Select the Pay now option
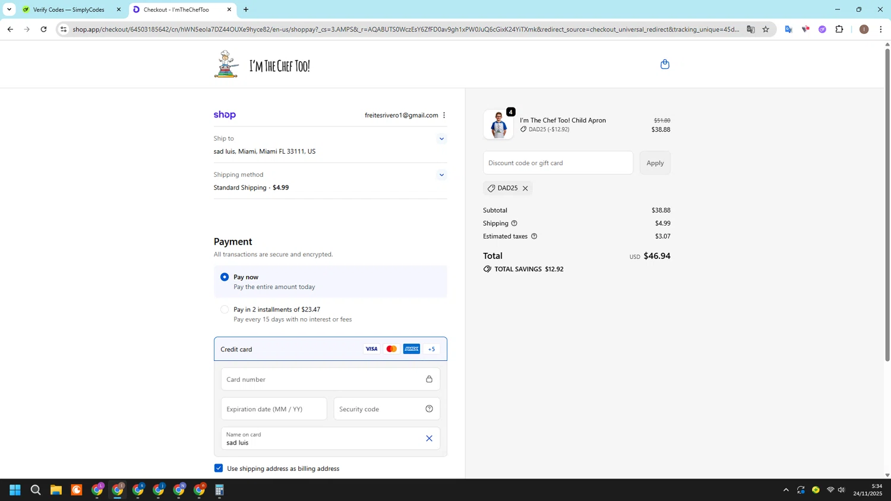 [x=225, y=277]
